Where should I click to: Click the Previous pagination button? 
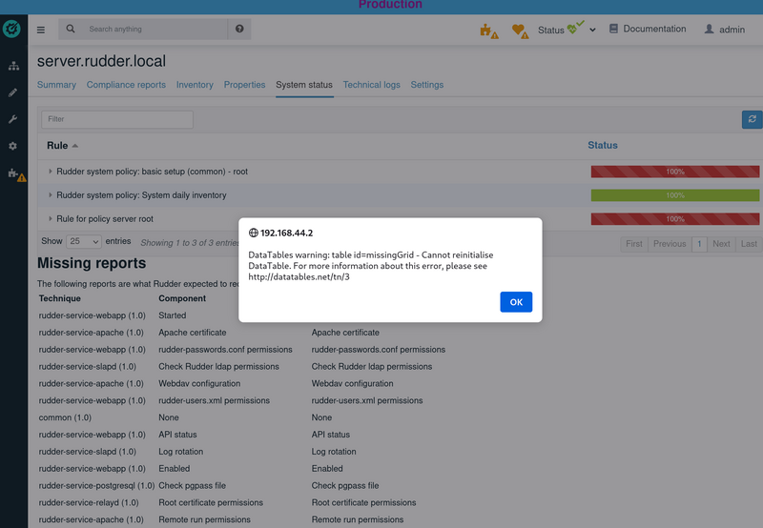click(x=670, y=244)
